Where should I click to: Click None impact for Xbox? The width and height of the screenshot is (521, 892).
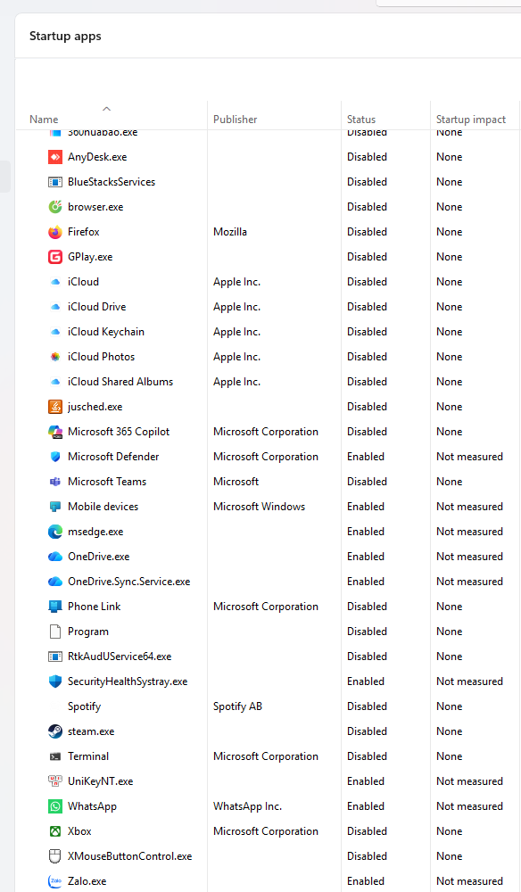(x=450, y=831)
